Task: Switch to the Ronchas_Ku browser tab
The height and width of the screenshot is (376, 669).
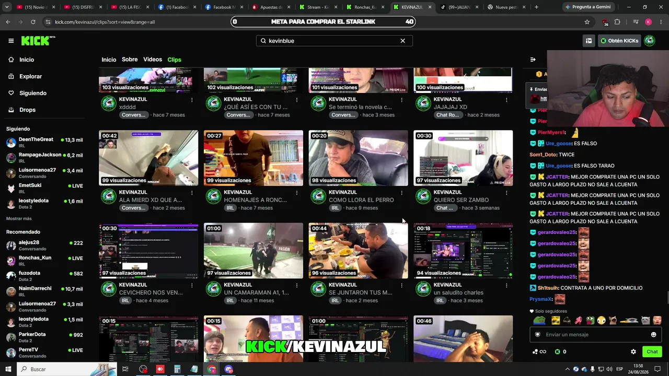Action: point(365,7)
